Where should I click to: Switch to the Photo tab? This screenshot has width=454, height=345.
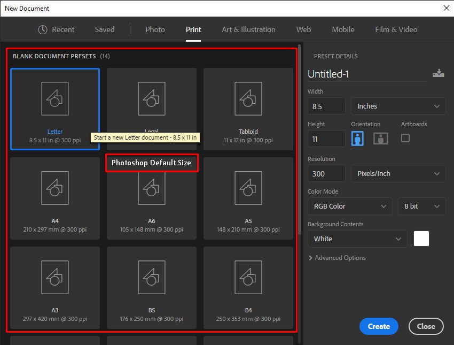[155, 29]
